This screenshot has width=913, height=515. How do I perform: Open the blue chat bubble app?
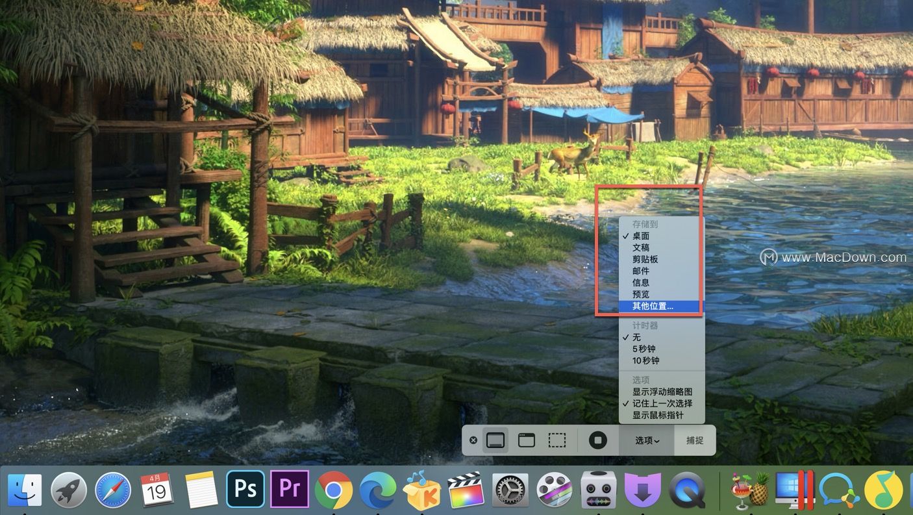pyautogui.click(x=838, y=490)
